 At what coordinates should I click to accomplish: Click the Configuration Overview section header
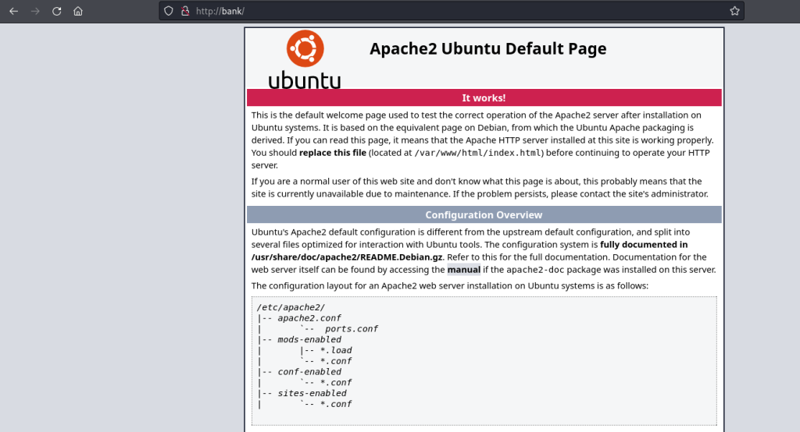[x=484, y=215]
